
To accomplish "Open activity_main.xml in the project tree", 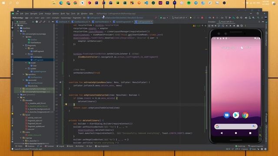I will (x=33, y=118).
